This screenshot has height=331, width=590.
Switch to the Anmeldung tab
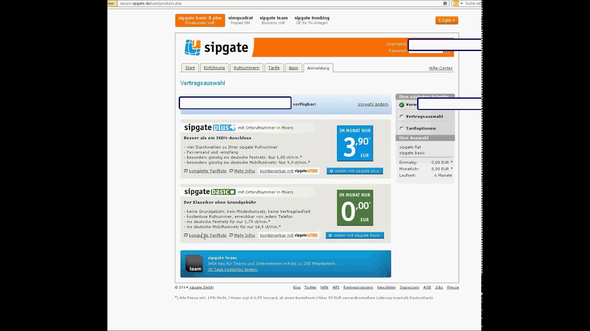(318, 68)
